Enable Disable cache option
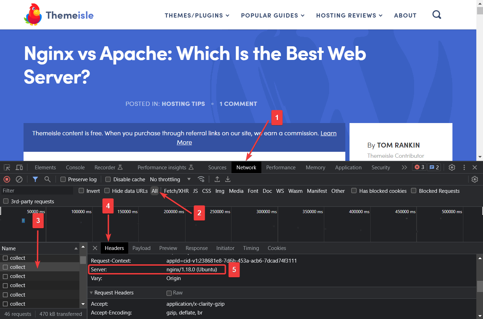 pyautogui.click(x=108, y=179)
